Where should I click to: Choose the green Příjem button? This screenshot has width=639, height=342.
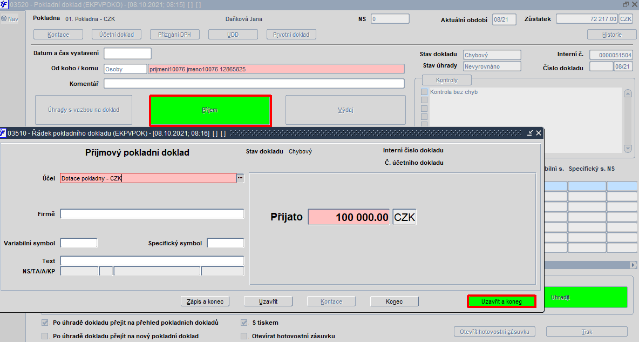(x=210, y=110)
